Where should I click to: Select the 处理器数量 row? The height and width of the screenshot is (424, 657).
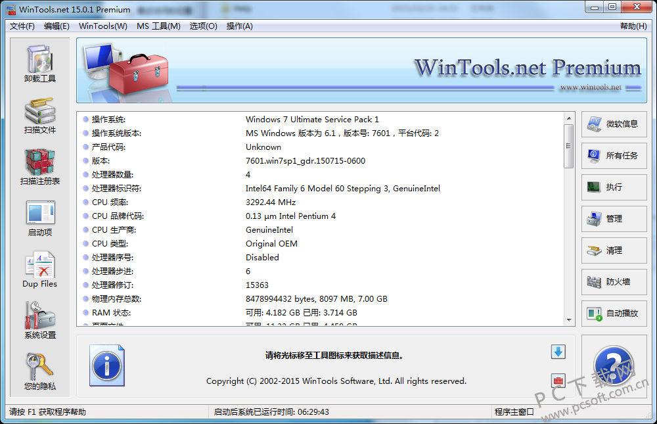(x=321, y=174)
